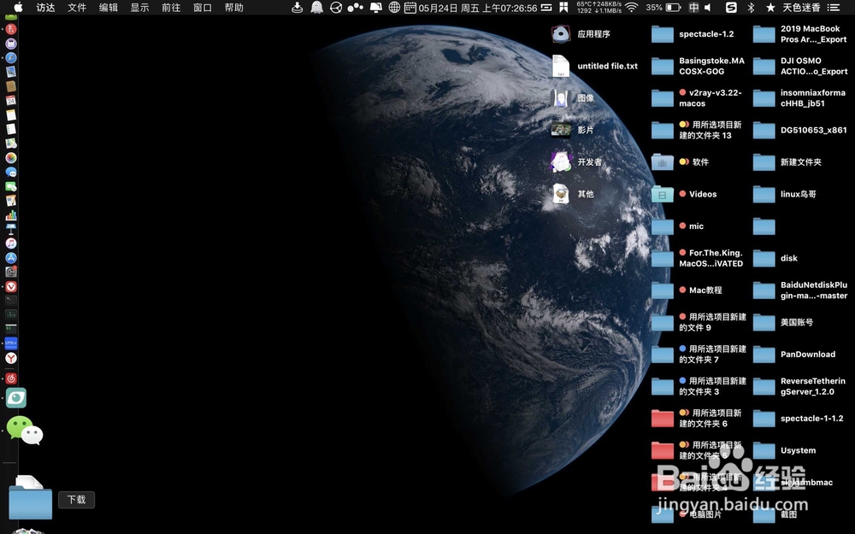855x534 pixels.
Task: Launch NetEase Music from the Dock
Action: point(11,378)
